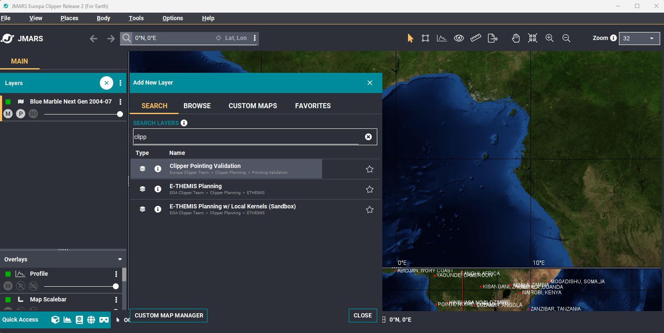Toggle M main view for Profile overlay

(8, 286)
